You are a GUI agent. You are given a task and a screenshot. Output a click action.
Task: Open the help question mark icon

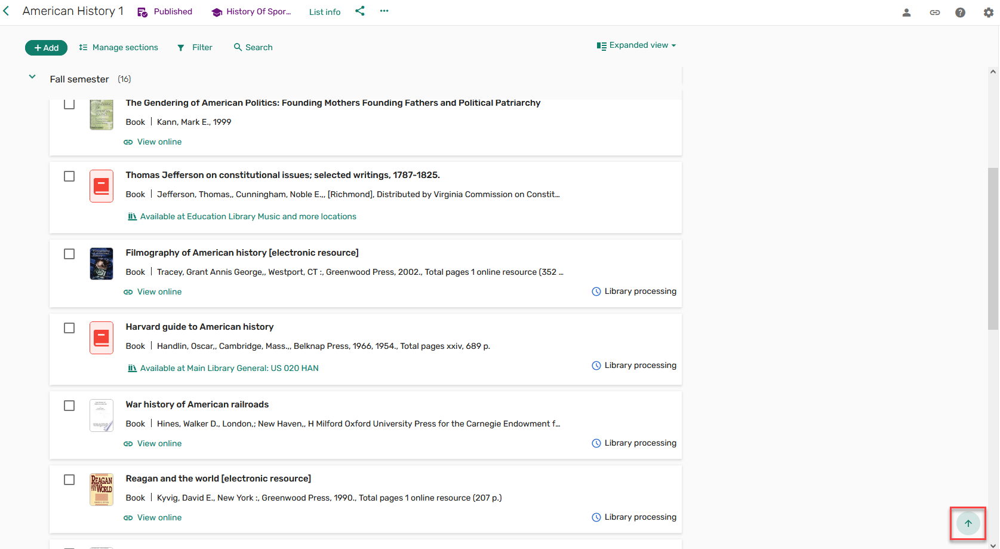point(961,12)
